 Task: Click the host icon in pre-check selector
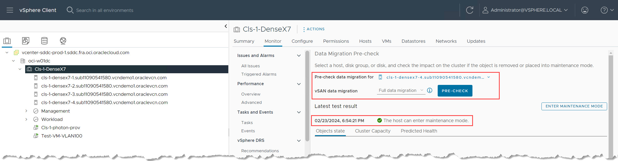[x=380, y=77]
